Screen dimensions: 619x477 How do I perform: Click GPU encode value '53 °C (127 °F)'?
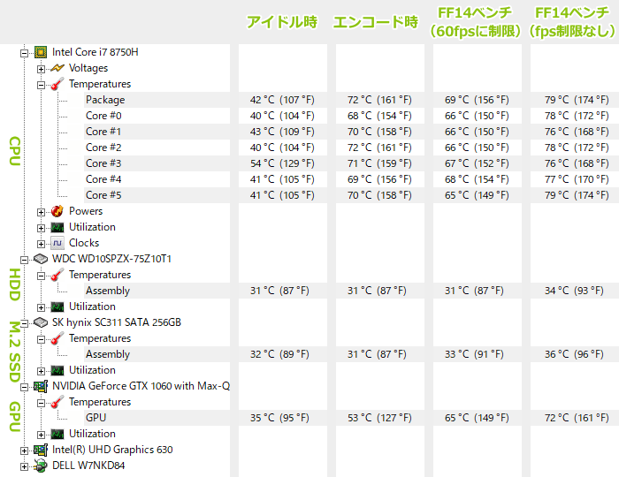click(x=379, y=418)
